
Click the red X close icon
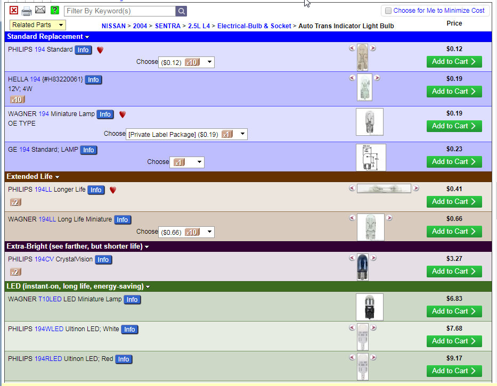(x=14, y=11)
